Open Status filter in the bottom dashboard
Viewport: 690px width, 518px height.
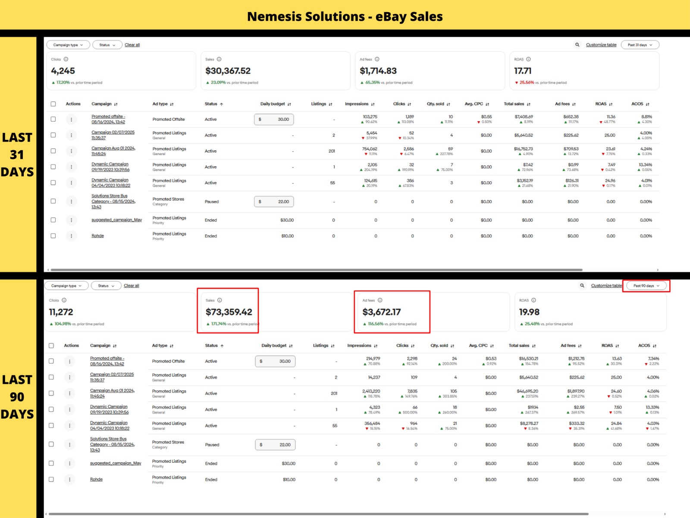(106, 286)
